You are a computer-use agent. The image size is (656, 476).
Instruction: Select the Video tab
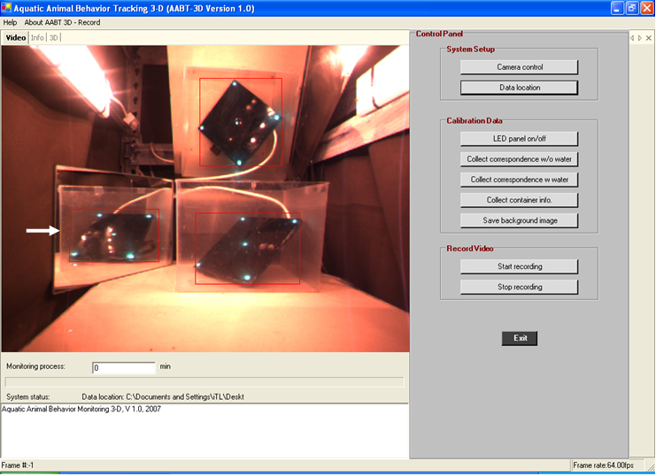(x=15, y=38)
